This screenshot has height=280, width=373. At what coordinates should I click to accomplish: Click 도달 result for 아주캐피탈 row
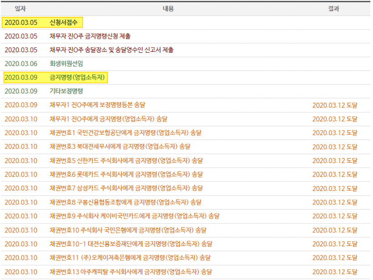(x=335, y=272)
